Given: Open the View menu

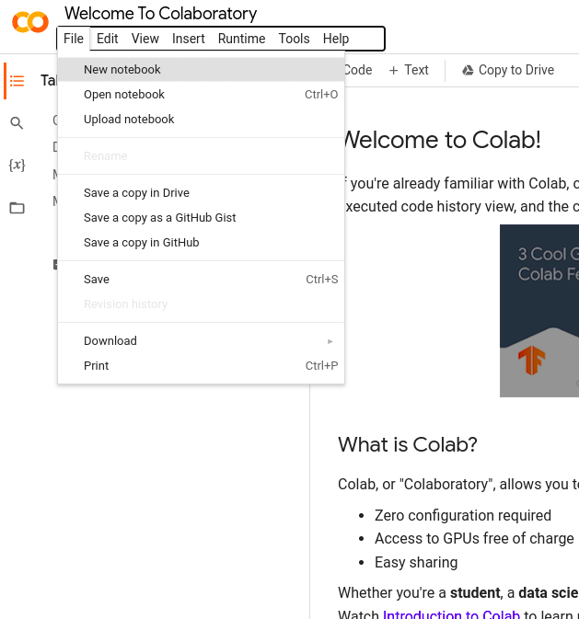Looking at the screenshot, I should coord(145,39).
